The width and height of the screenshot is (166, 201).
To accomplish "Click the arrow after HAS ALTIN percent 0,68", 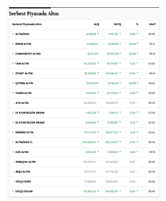I will [x=137, y=152].
